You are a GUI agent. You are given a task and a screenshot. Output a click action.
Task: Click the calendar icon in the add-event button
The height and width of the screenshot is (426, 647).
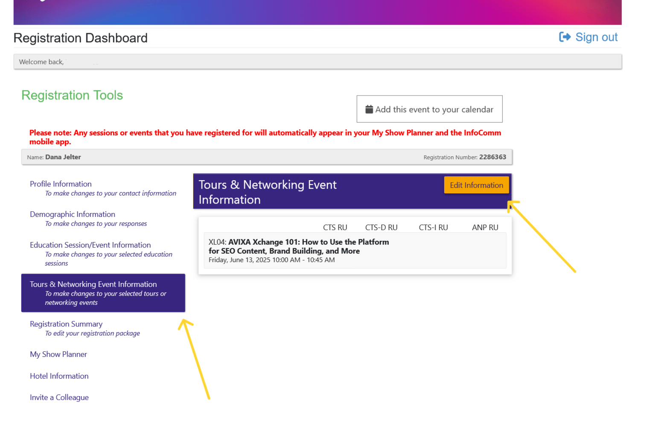pyautogui.click(x=369, y=109)
